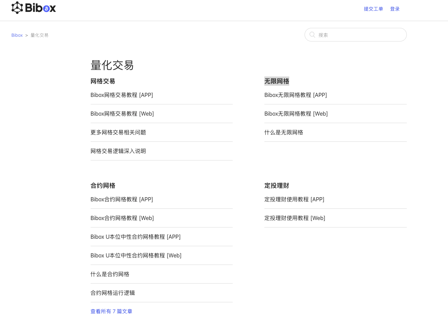The width and height of the screenshot is (448, 321).
Task: Click the 量化交易 page title
Action: (x=112, y=65)
